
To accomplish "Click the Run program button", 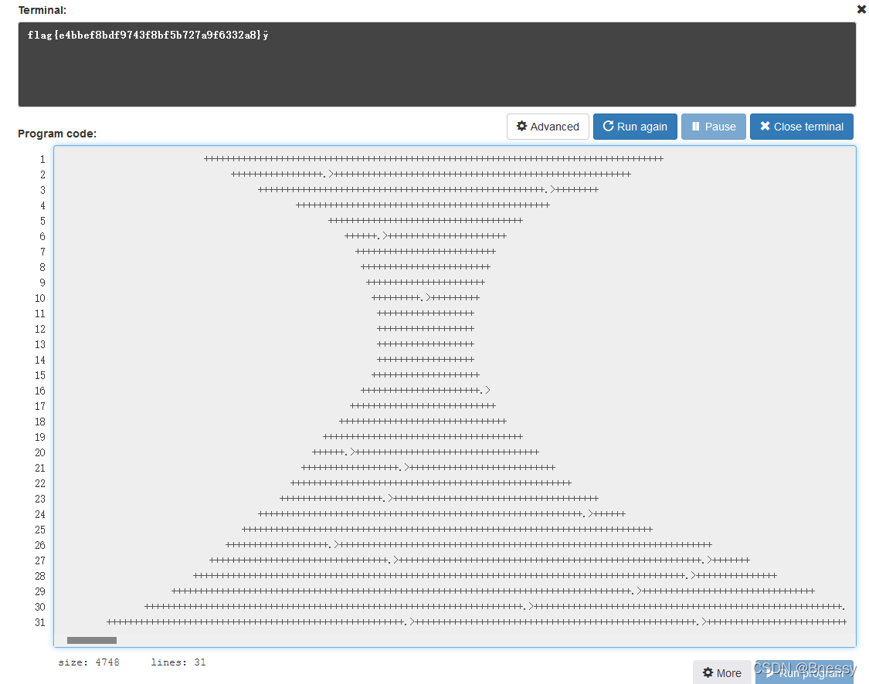I will (804, 672).
